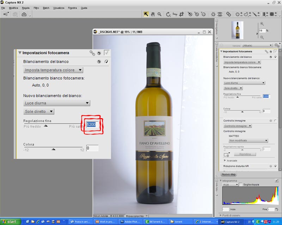Open the File menu
Image resolution: width=282 pixels, height=225 pixels.
pos(3,8)
